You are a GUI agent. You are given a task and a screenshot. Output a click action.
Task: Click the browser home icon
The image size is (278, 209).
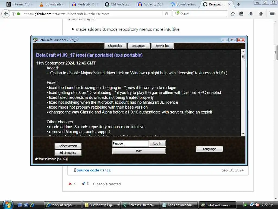(x=261, y=14)
